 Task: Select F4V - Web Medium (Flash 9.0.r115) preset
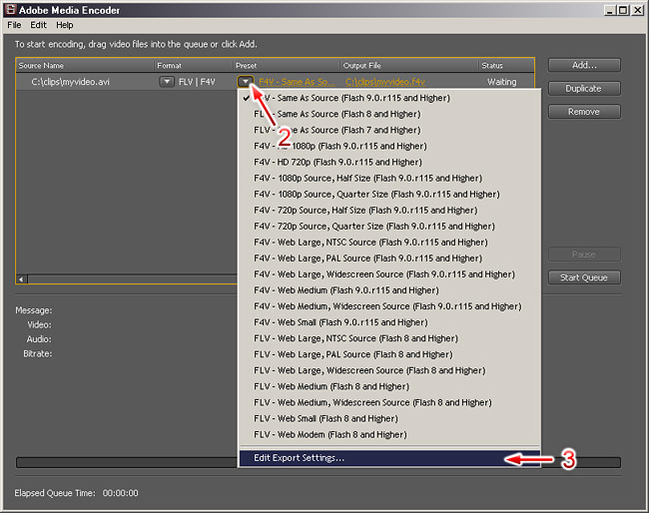pyautogui.click(x=389, y=290)
